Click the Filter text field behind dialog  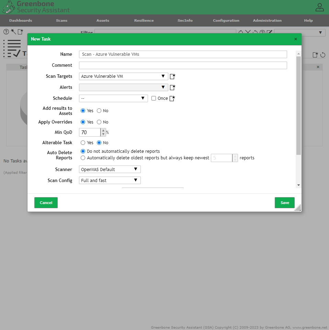click(x=165, y=31)
